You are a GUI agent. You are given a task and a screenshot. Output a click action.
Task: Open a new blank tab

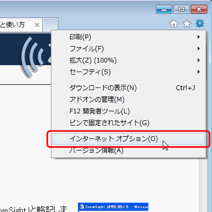coord(50,24)
